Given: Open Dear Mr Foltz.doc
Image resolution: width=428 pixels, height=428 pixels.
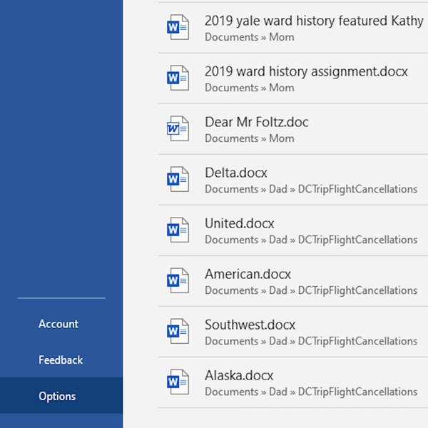Looking at the screenshot, I should coord(257,122).
